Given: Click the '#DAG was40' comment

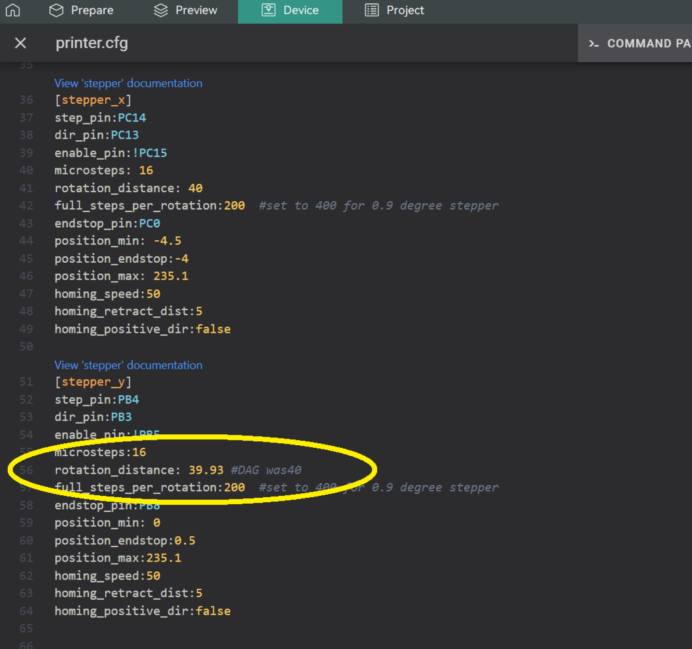Looking at the screenshot, I should pyautogui.click(x=266, y=470).
